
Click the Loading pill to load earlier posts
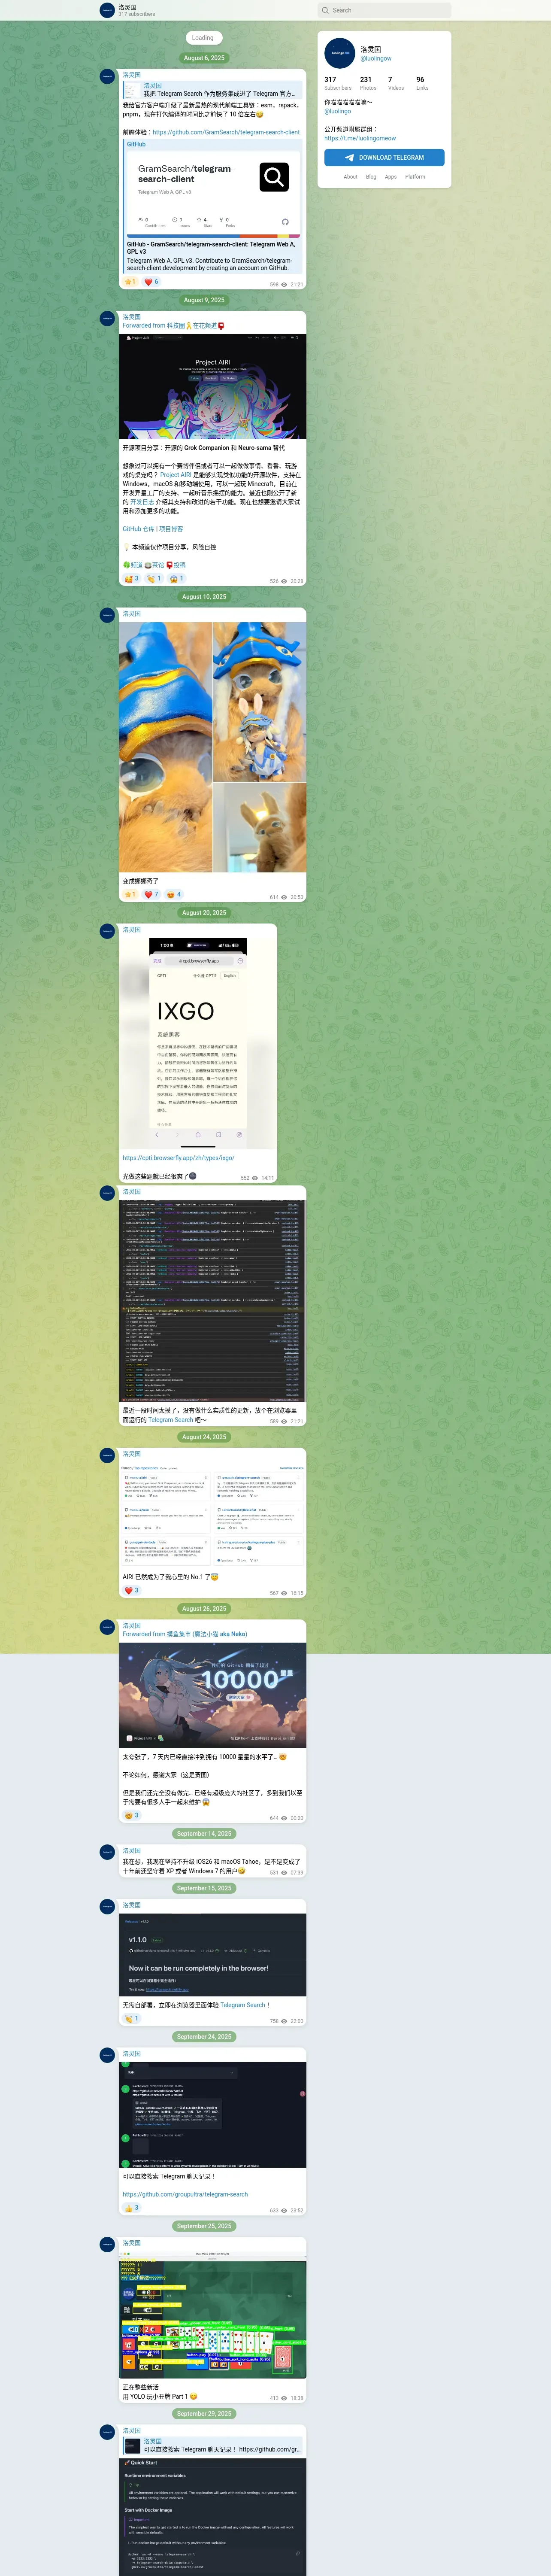coord(203,38)
